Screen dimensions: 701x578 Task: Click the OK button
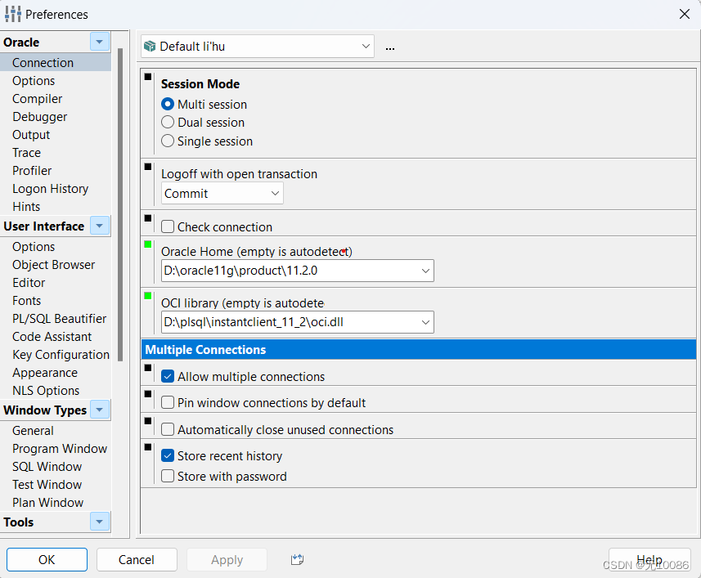point(47,559)
